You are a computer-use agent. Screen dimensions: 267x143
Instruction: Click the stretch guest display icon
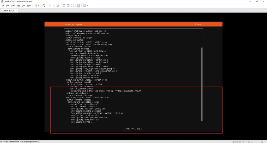pos(84,6)
